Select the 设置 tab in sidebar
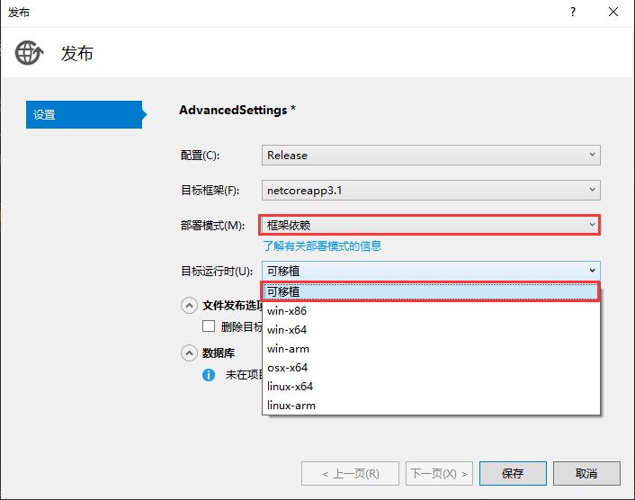Image resolution: width=635 pixels, height=500 pixels. tap(84, 114)
